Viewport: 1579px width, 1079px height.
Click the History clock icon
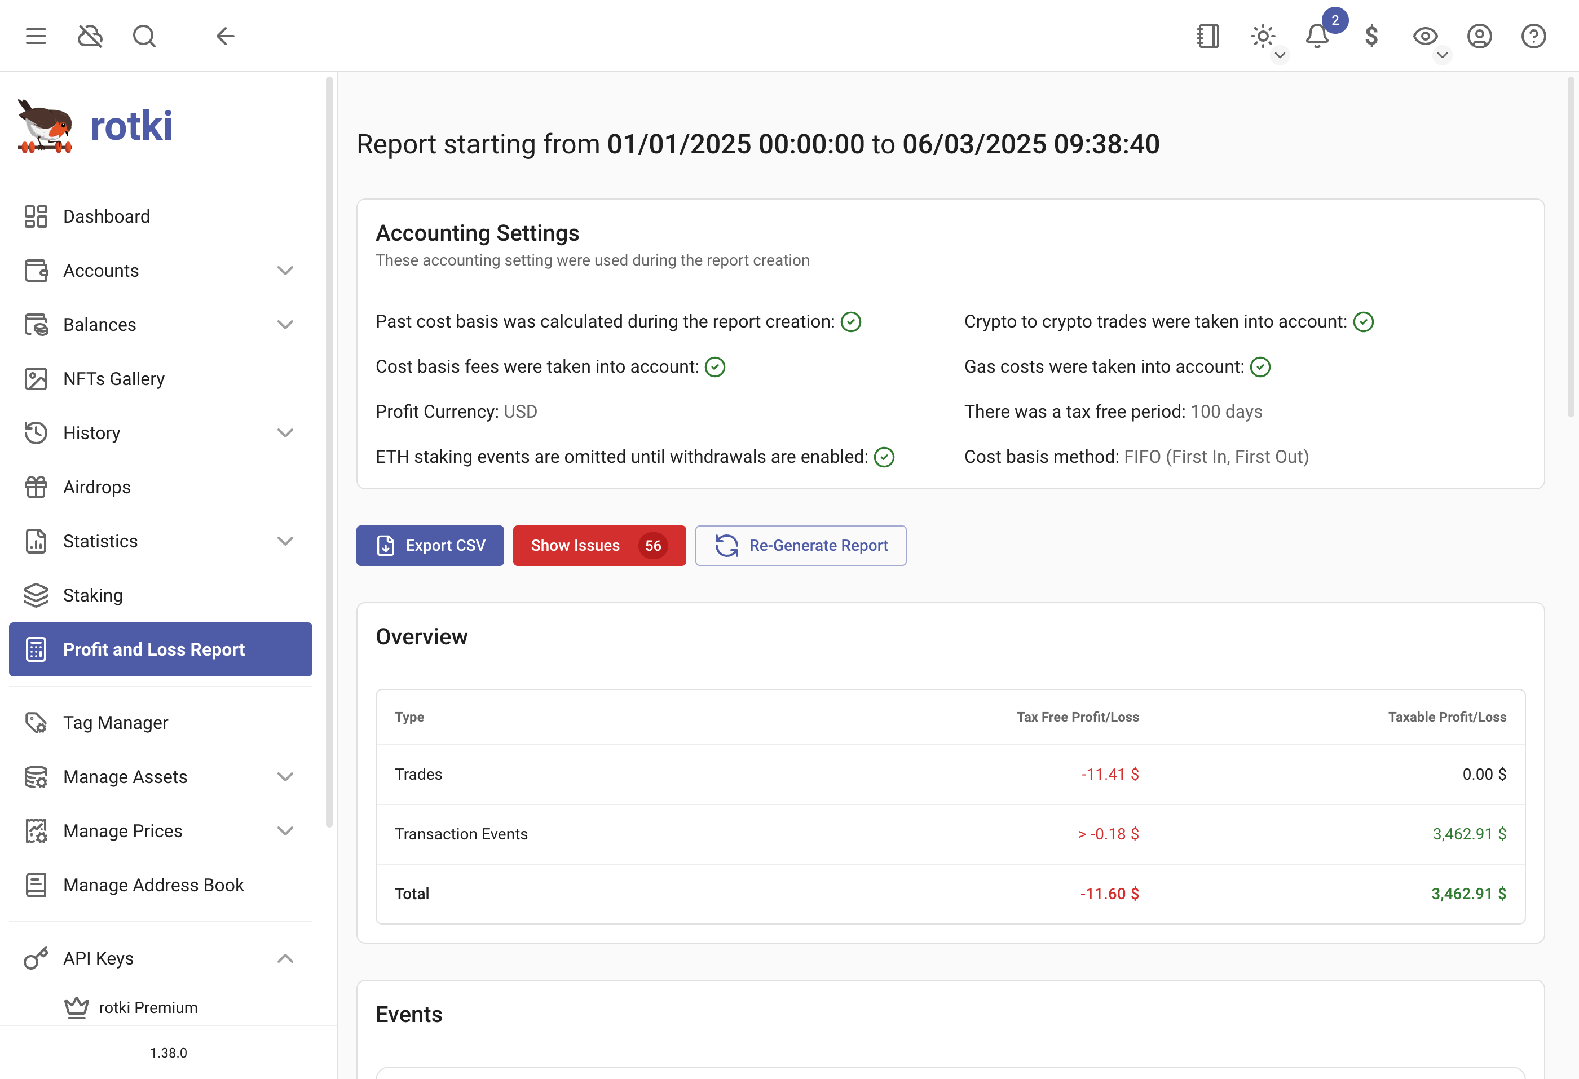[x=36, y=432]
